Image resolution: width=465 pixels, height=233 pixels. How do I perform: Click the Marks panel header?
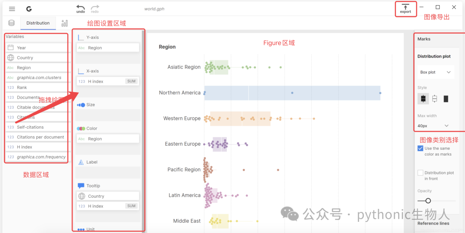pyautogui.click(x=424, y=39)
